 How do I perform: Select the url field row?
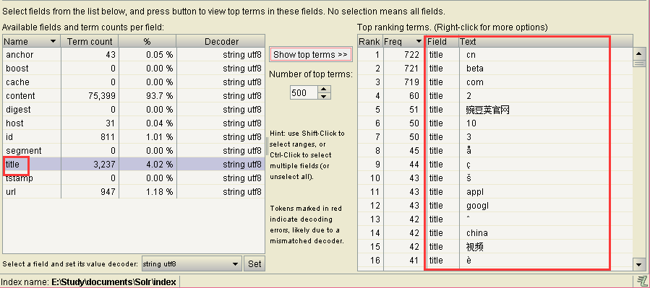point(134,191)
